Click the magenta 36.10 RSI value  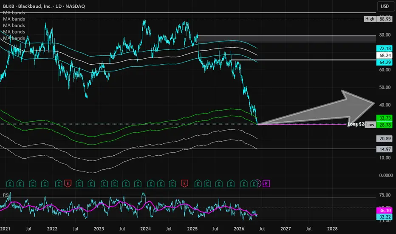click(x=385, y=211)
